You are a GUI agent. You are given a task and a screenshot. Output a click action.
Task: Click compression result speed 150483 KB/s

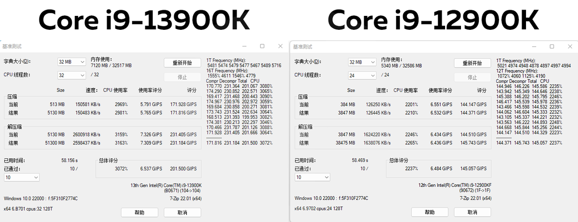coord(87,113)
